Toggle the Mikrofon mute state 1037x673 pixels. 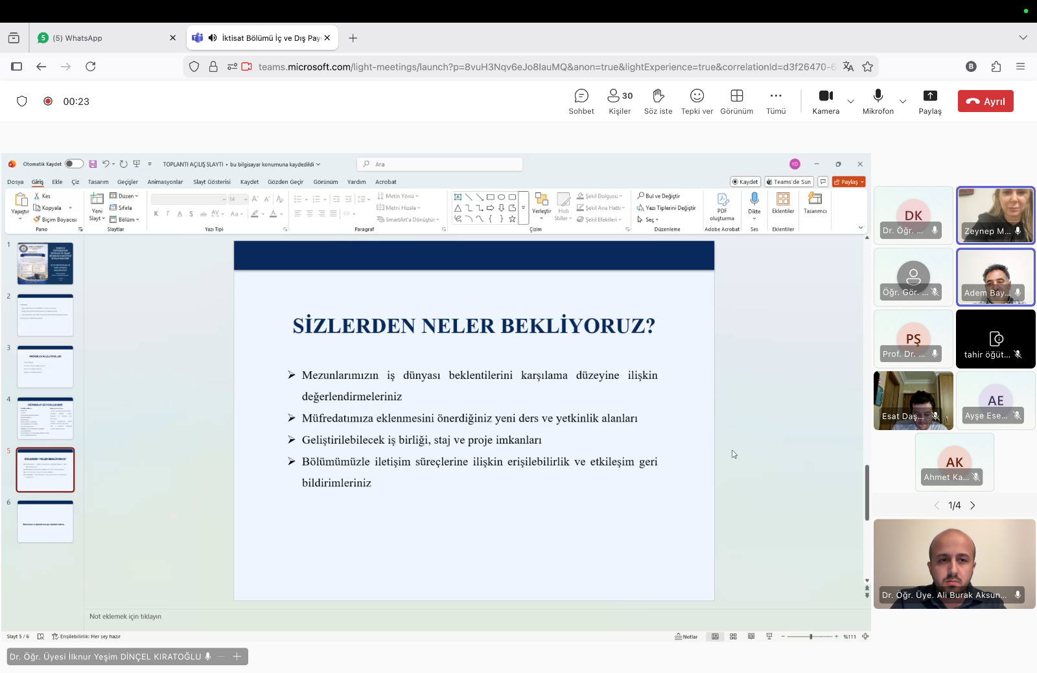click(878, 102)
